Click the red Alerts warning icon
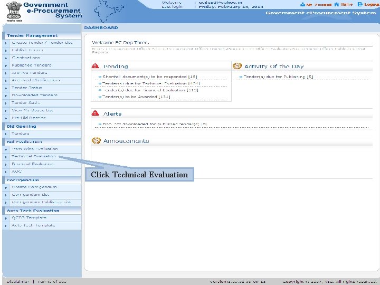 pos(95,113)
